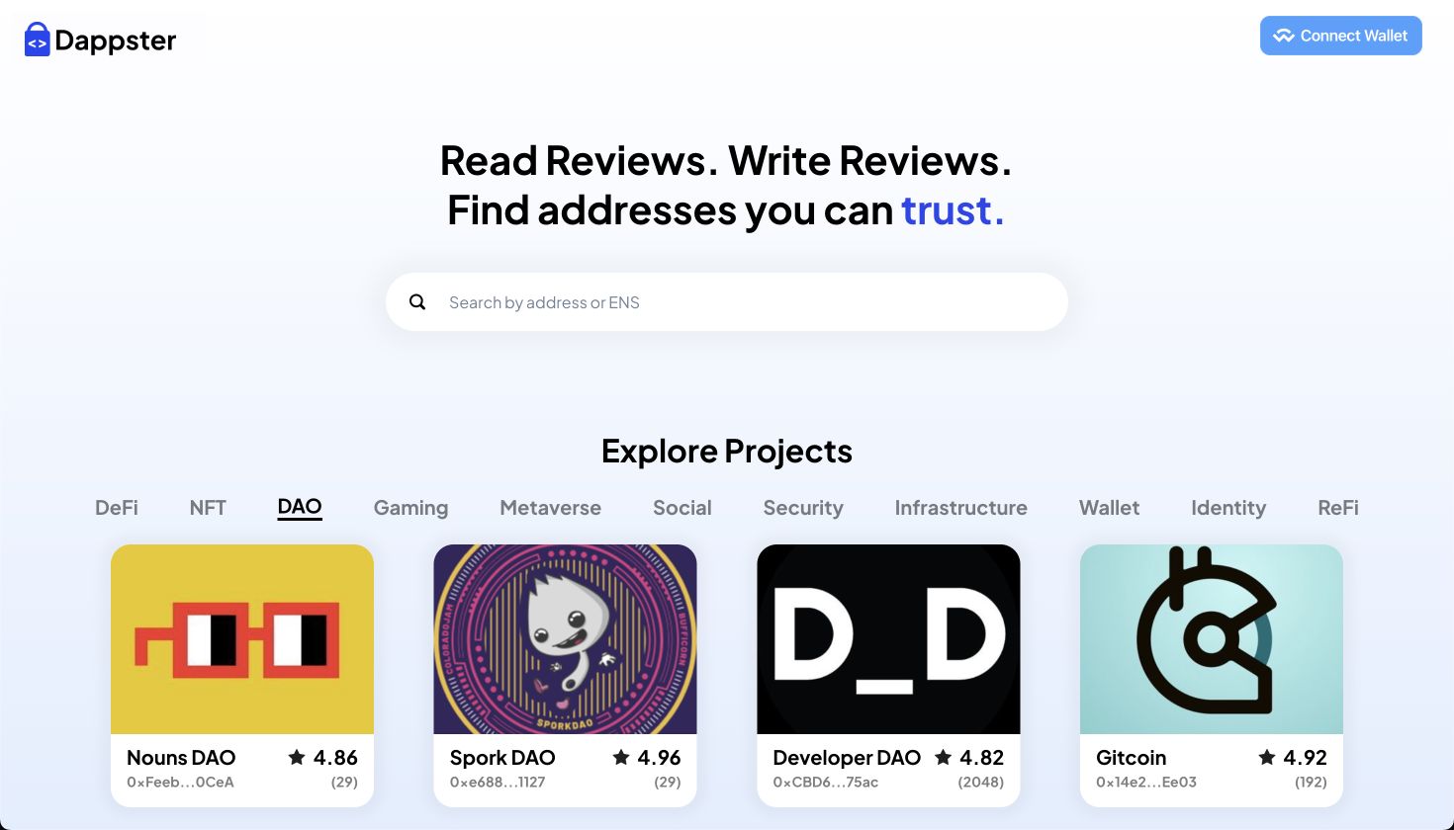Open the Spork DAO project image
This screenshot has width=1454, height=830.
(x=565, y=639)
